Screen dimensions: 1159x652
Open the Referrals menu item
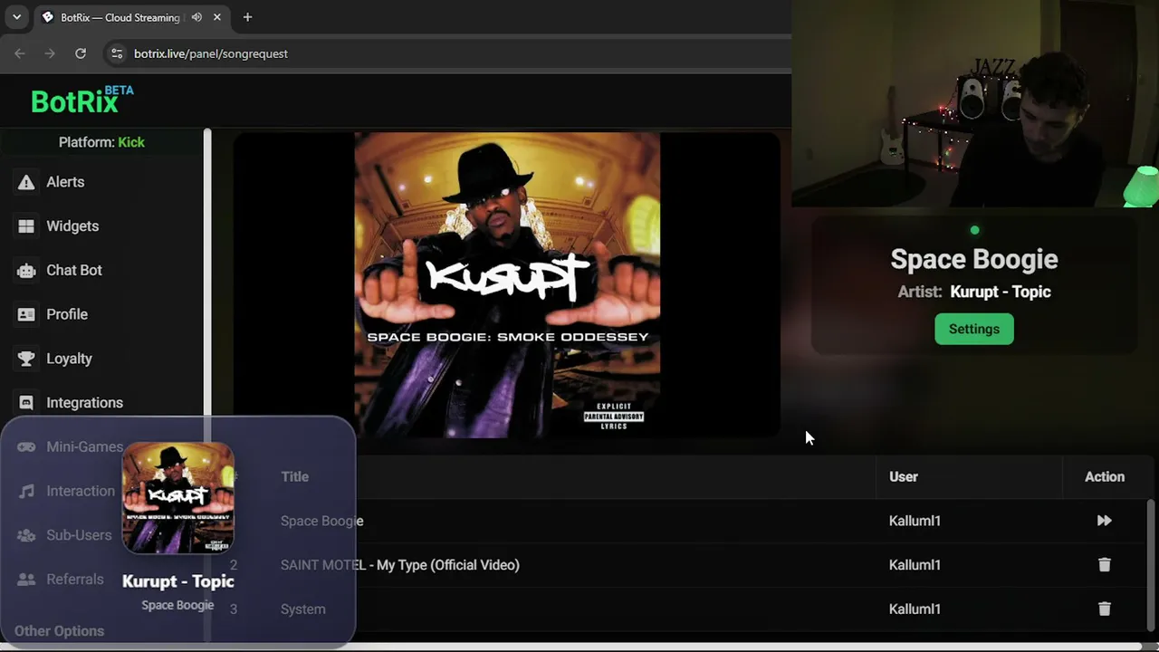point(75,580)
